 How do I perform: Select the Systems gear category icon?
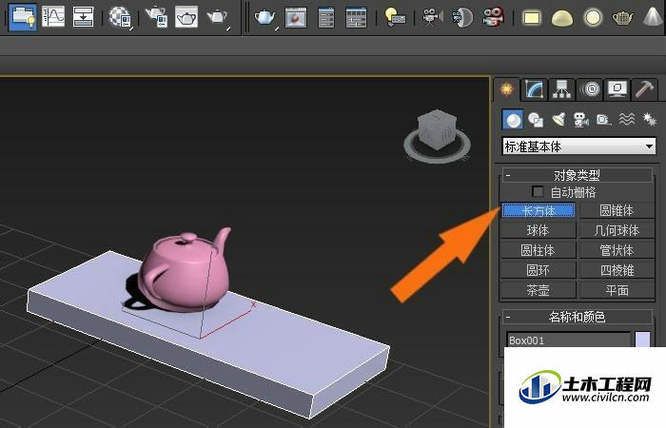coord(650,120)
